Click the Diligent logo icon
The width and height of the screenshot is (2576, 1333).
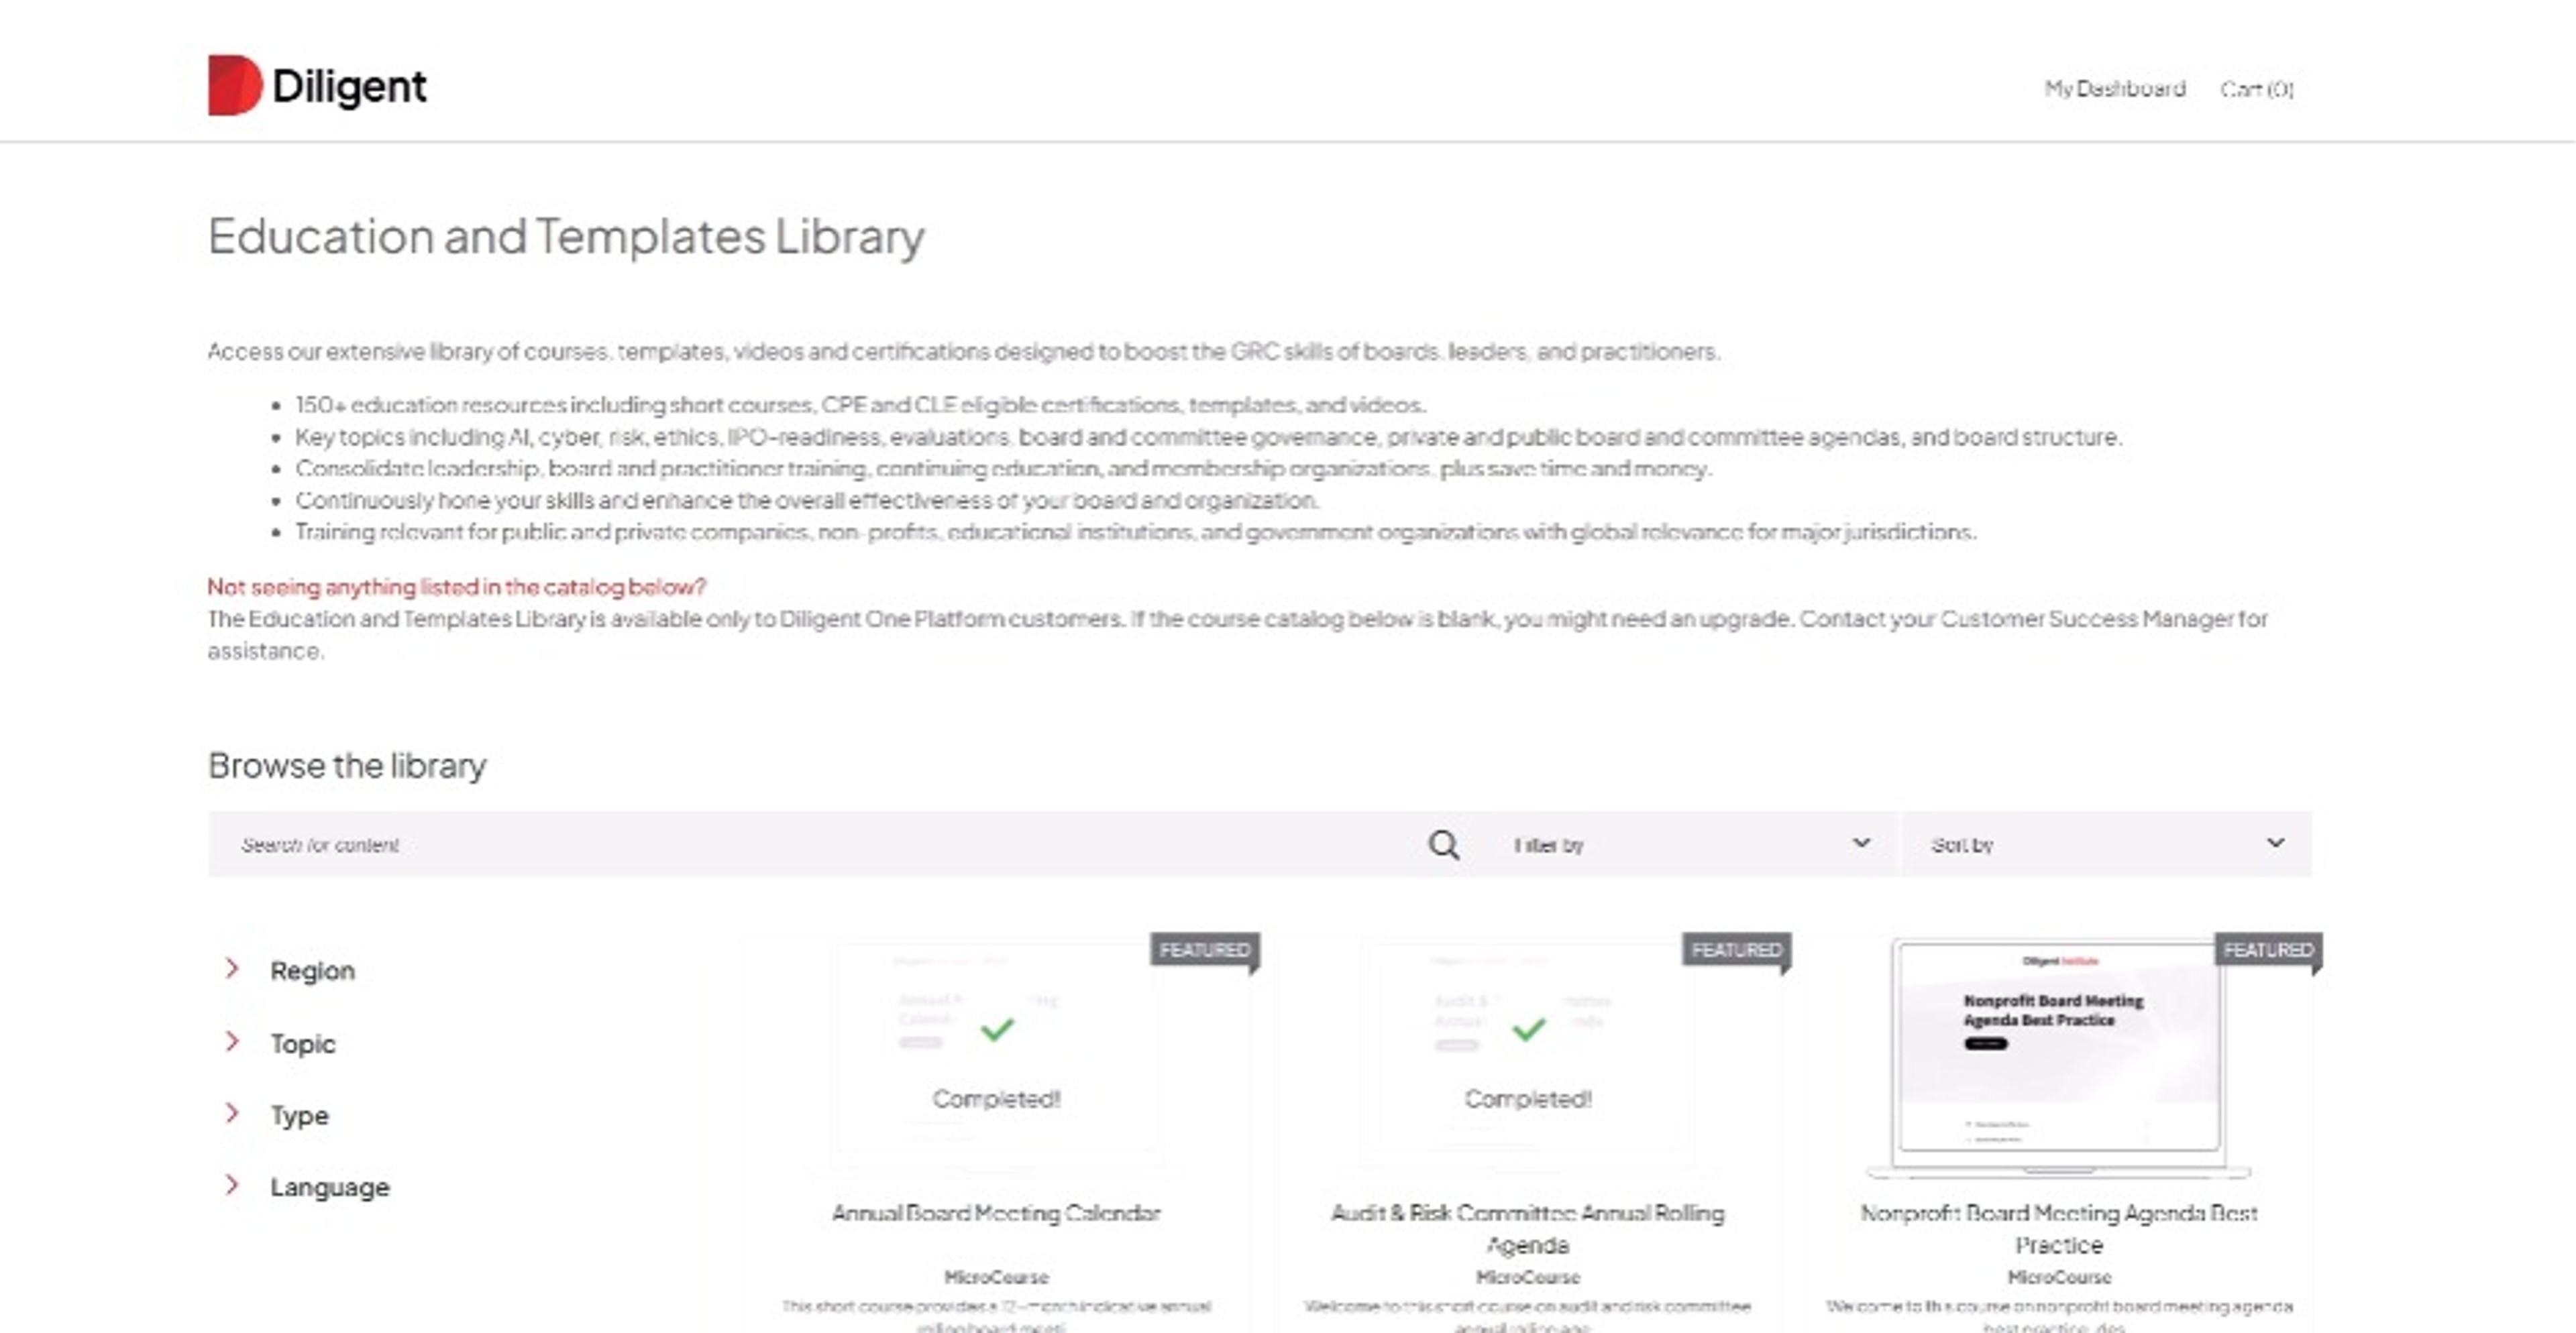[x=234, y=86]
